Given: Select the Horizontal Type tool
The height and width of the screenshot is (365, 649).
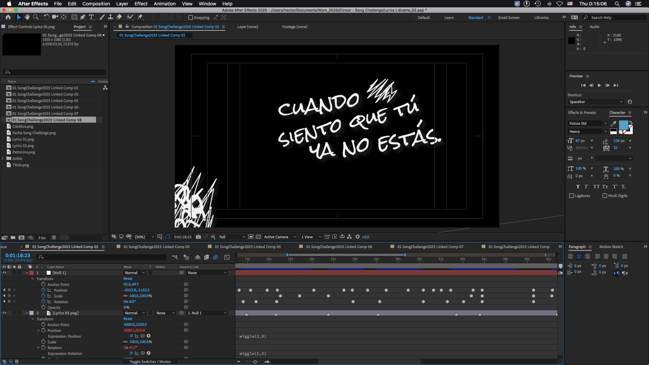Looking at the screenshot, I should [x=91, y=17].
